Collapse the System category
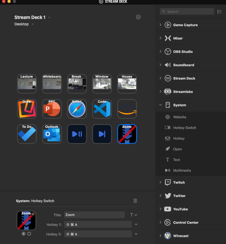The image size is (226, 244). coord(160,105)
